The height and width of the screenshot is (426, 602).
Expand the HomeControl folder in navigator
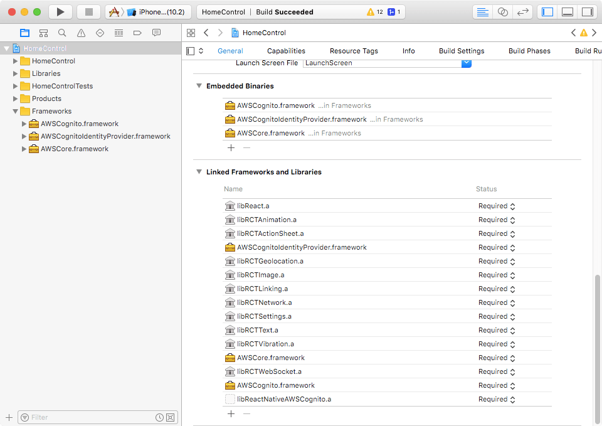pyautogui.click(x=15, y=61)
